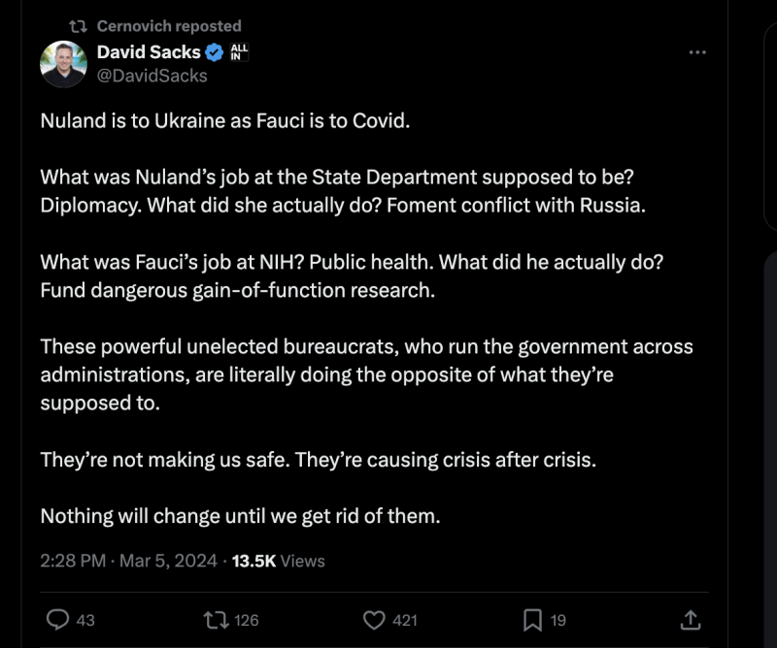Click David Sacks' profile avatar
Viewport: 777px width, 648px height.
tap(63, 64)
